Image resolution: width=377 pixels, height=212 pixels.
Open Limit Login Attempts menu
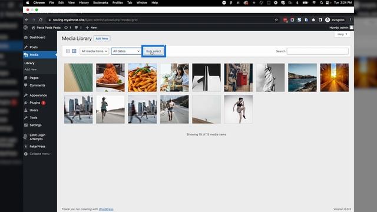pyautogui.click(x=37, y=137)
